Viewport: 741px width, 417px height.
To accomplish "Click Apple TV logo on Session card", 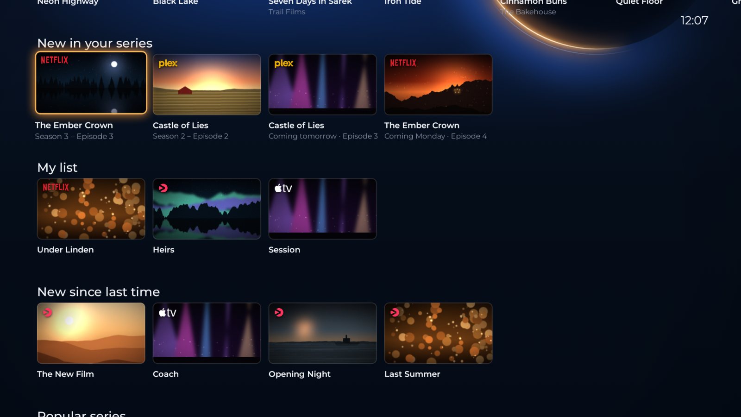I will click(283, 188).
